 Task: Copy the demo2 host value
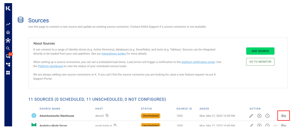point(107,116)
